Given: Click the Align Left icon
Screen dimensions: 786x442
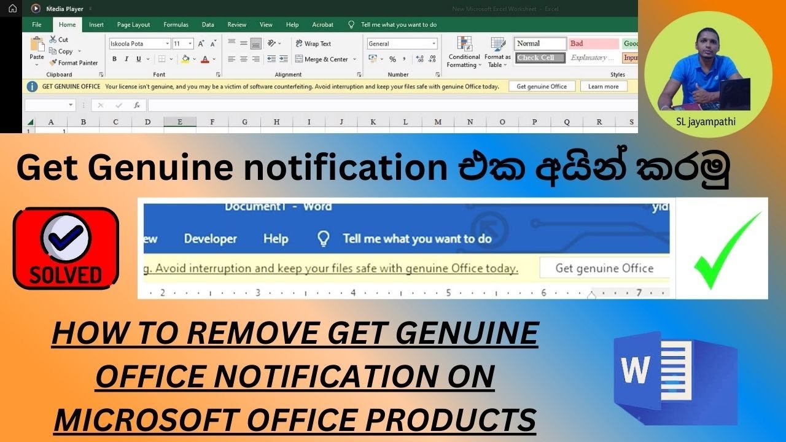Looking at the screenshot, I should (232, 59).
